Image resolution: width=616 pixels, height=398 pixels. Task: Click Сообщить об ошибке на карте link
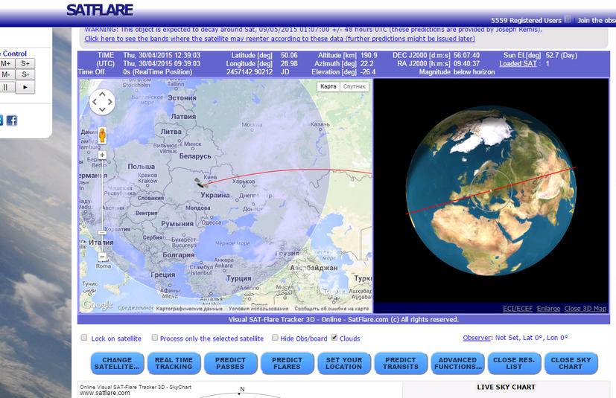tap(332, 309)
